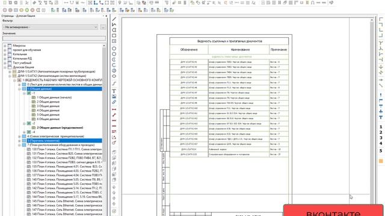Select the Котельная project in tree
Screen dimensions: 385x216
pos(20,54)
